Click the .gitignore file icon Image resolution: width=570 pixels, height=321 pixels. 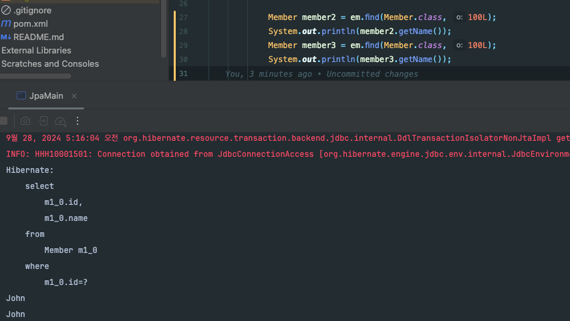pos(6,10)
